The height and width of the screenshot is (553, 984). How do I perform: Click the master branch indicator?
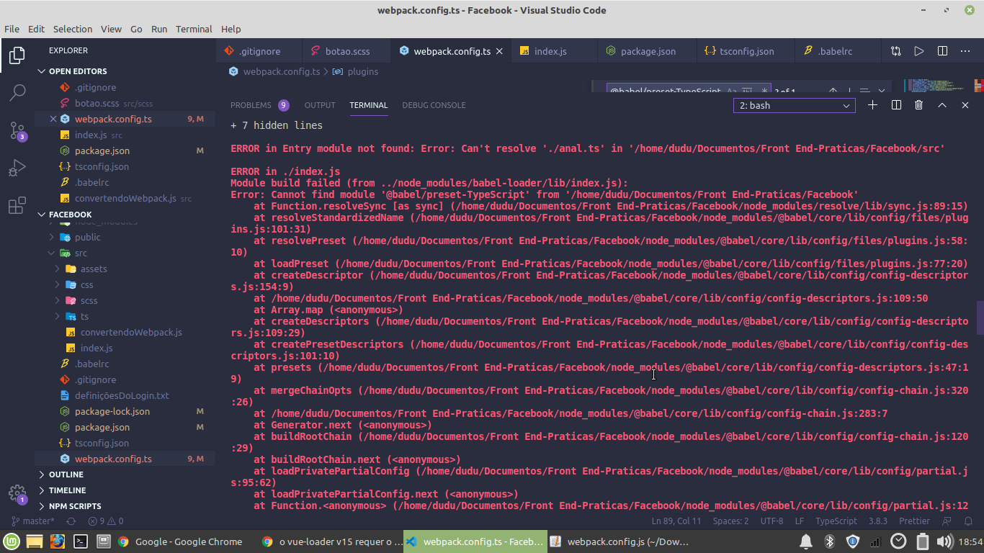coord(32,521)
